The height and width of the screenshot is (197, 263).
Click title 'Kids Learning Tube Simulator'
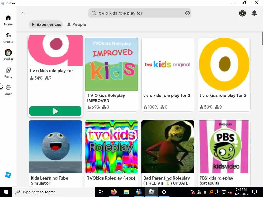click(x=50, y=181)
